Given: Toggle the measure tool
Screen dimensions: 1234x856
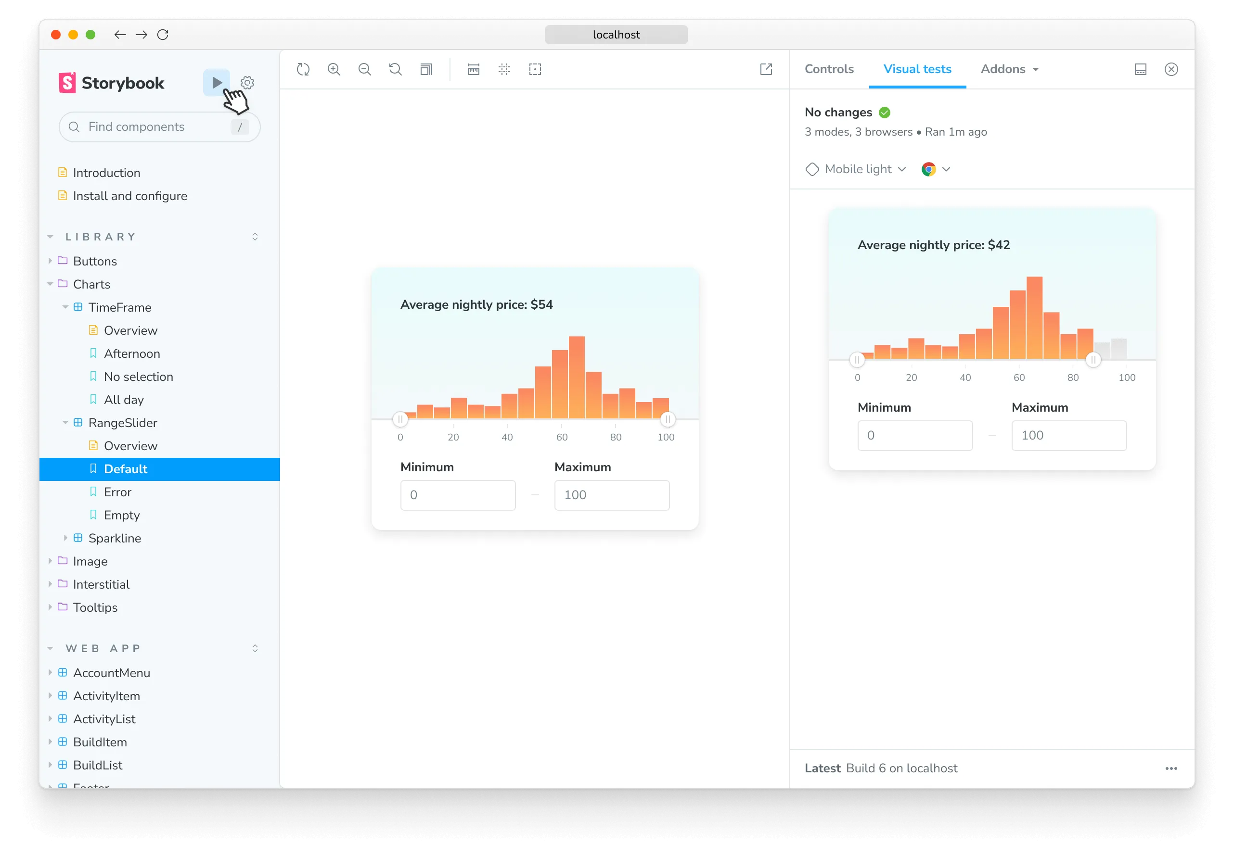Looking at the screenshot, I should pos(474,69).
